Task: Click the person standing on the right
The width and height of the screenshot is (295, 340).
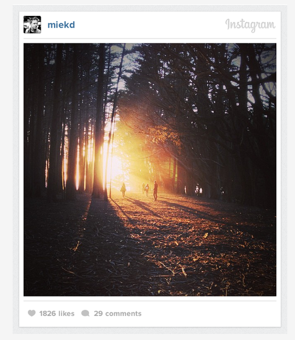Action: (x=155, y=190)
